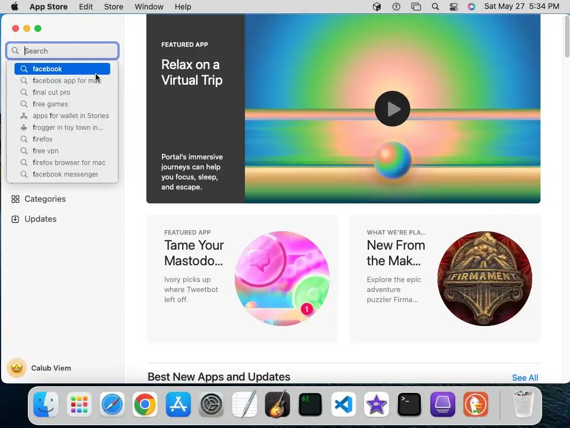
Task: Click the Stage Manager windows icon in menu bar
Action: click(x=416, y=7)
